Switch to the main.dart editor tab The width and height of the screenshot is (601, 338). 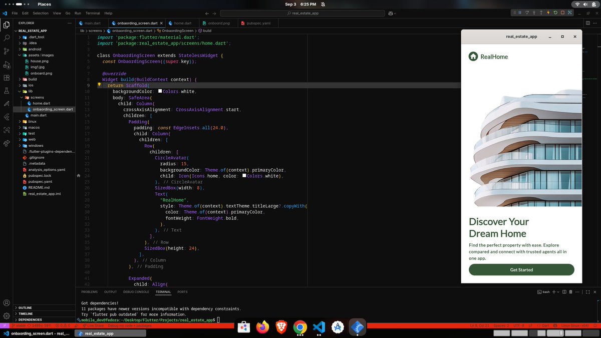92,23
